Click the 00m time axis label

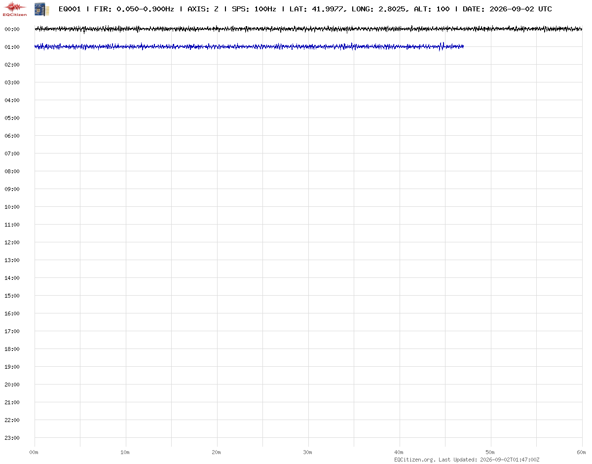pos(34,452)
